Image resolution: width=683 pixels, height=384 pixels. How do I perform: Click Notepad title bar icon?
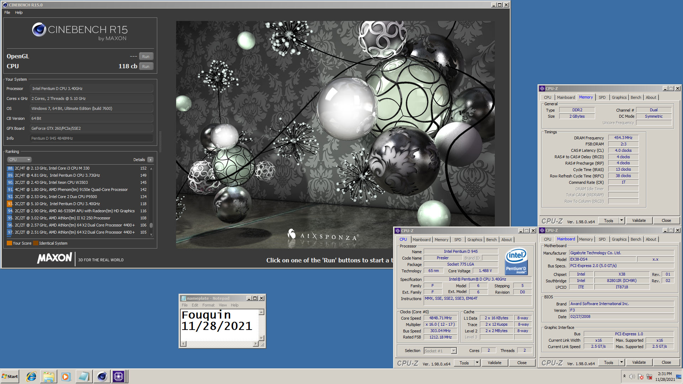point(184,298)
